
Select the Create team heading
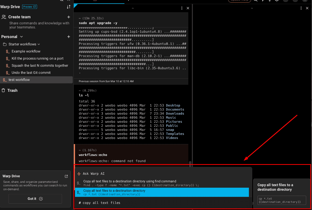(x=19, y=17)
